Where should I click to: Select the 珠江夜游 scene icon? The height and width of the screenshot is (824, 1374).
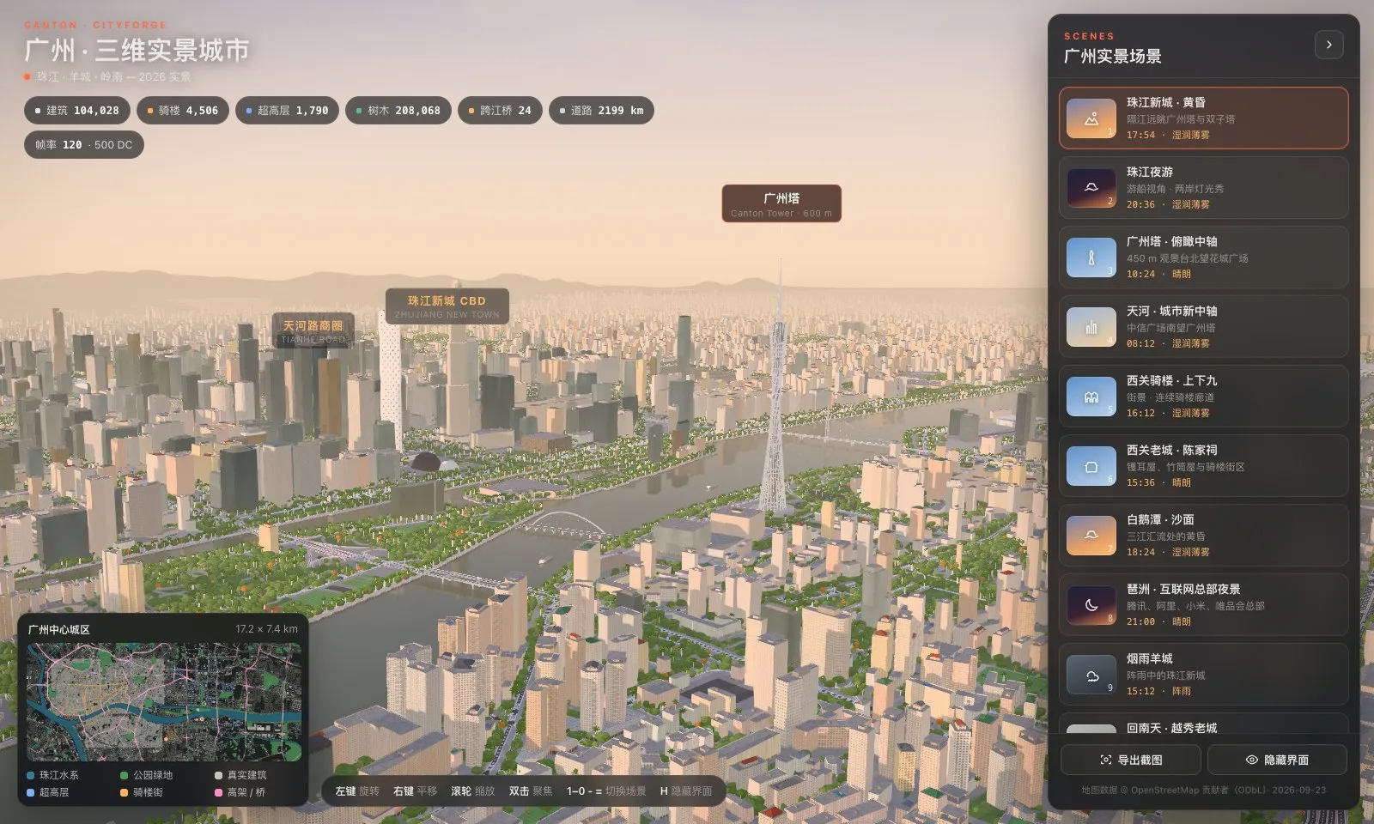click(x=1091, y=188)
